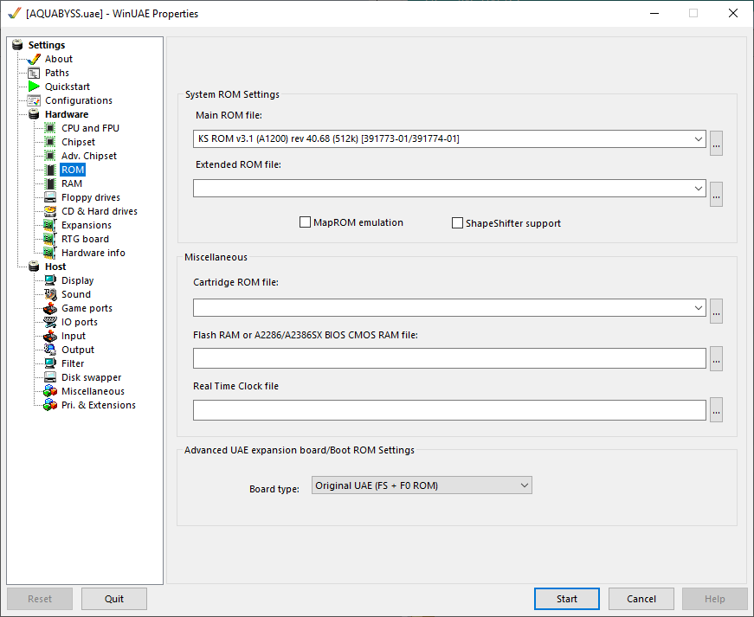Click the Floppy drives icon

tap(50, 197)
